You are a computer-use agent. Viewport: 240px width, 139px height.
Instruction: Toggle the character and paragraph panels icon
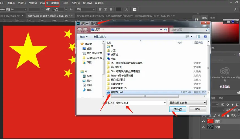(135, 9)
